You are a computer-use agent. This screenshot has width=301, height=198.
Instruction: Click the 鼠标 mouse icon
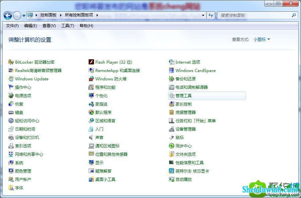172,137
